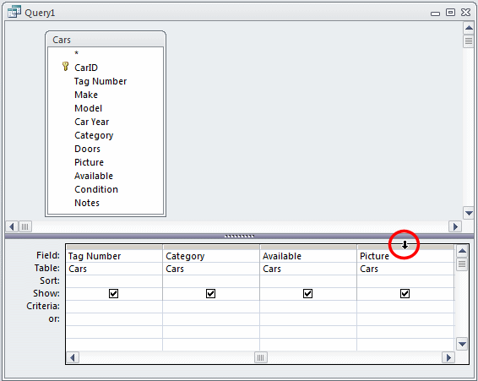Click upper pane vertical scroll up arrow
Image resolution: width=478 pixels, height=381 pixels.
pyautogui.click(x=469, y=29)
